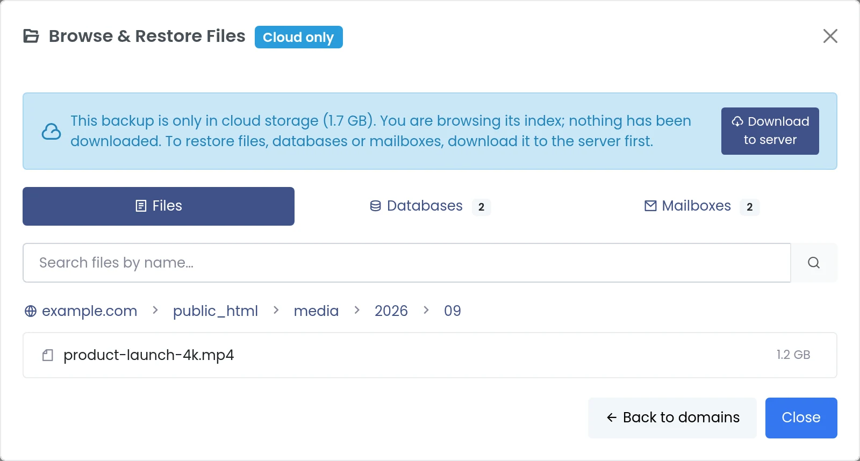This screenshot has height=461, width=860.
Task: Click the Databases count badge 2
Action: [x=481, y=207]
